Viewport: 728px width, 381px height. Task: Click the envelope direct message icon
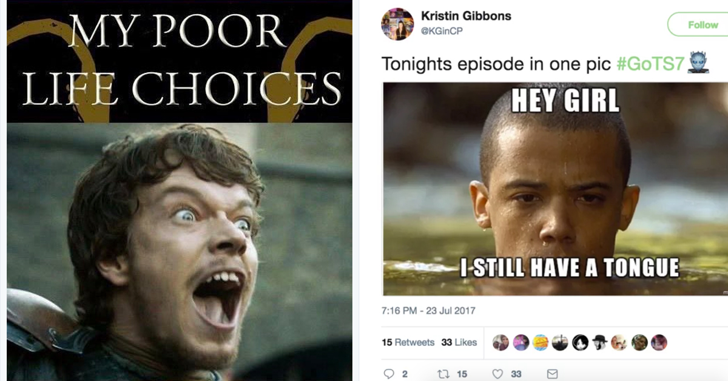[x=552, y=374]
